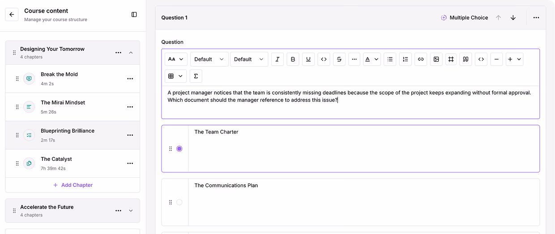Insert a block quote
This screenshot has height=234, width=555.
[x=466, y=59]
